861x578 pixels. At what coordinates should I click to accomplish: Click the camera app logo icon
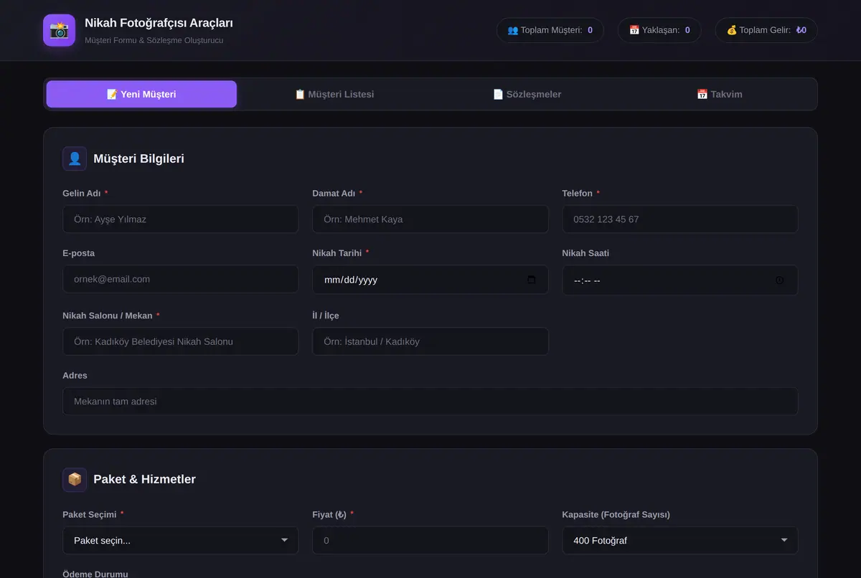pyautogui.click(x=59, y=30)
